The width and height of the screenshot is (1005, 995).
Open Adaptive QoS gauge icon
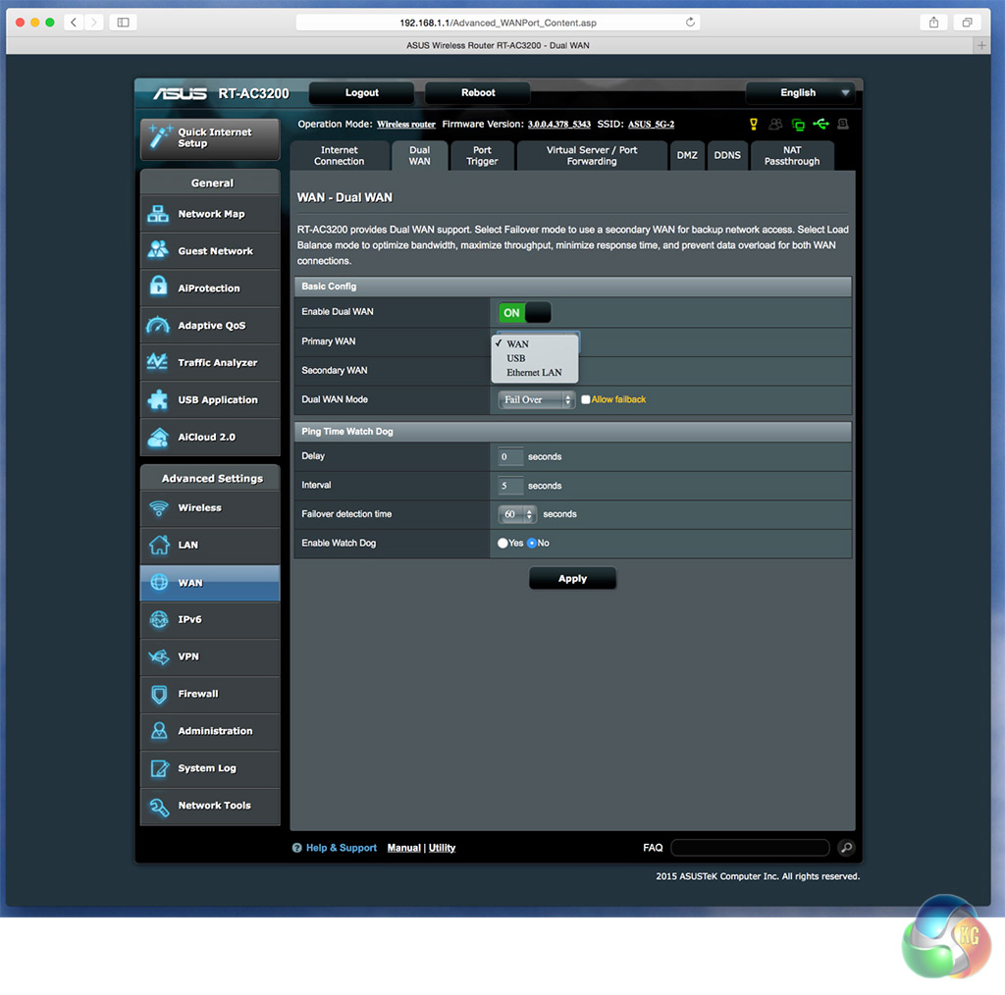pos(158,325)
